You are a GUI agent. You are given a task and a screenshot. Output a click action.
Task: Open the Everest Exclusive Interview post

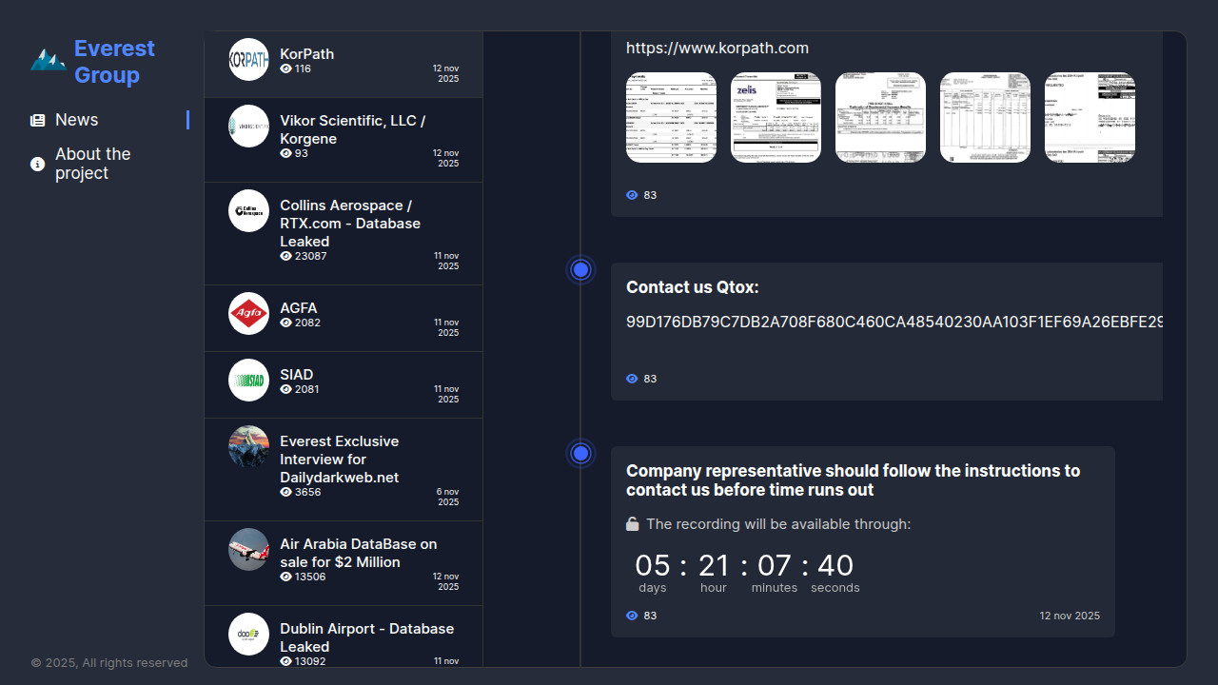pyautogui.click(x=339, y=460)
